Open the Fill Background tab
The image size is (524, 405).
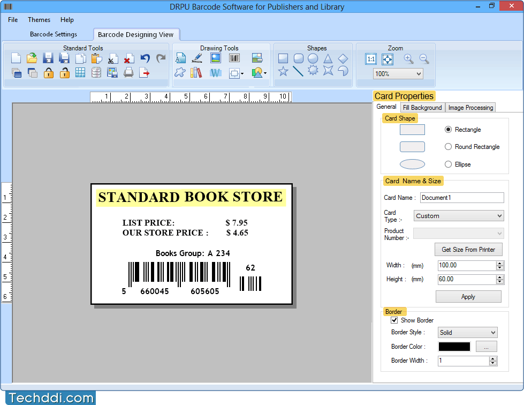(x=422, y=107)
